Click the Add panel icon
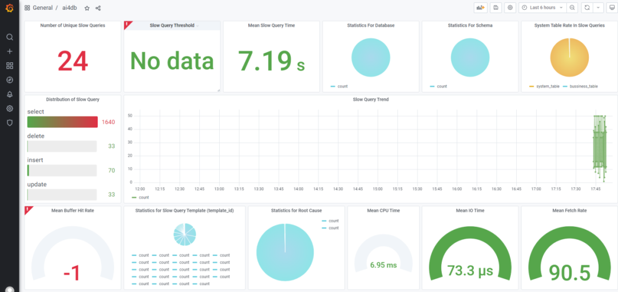 [480, 7]
